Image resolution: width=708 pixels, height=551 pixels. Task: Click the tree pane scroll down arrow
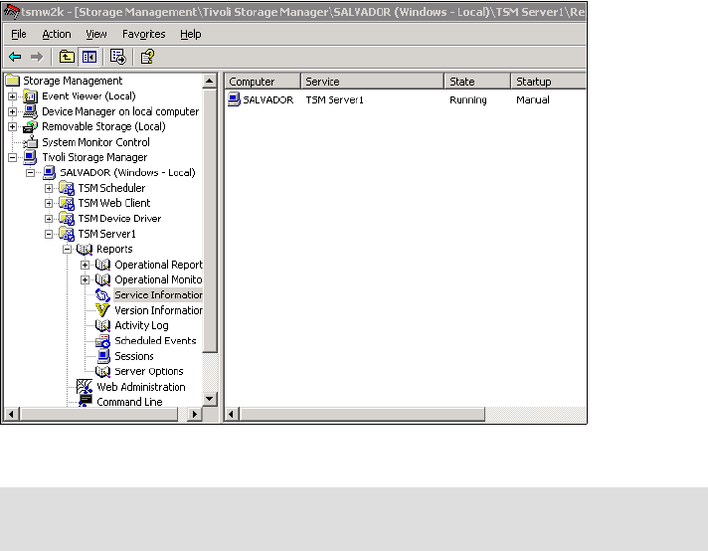pos(210,399)
